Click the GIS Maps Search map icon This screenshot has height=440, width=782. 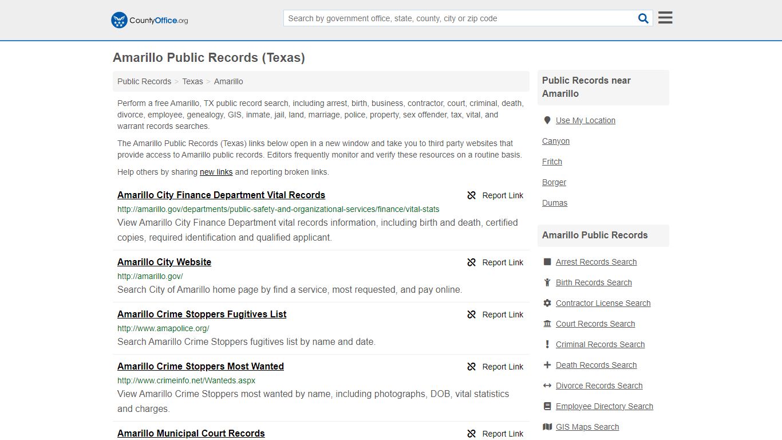click(x=547, y=427)
